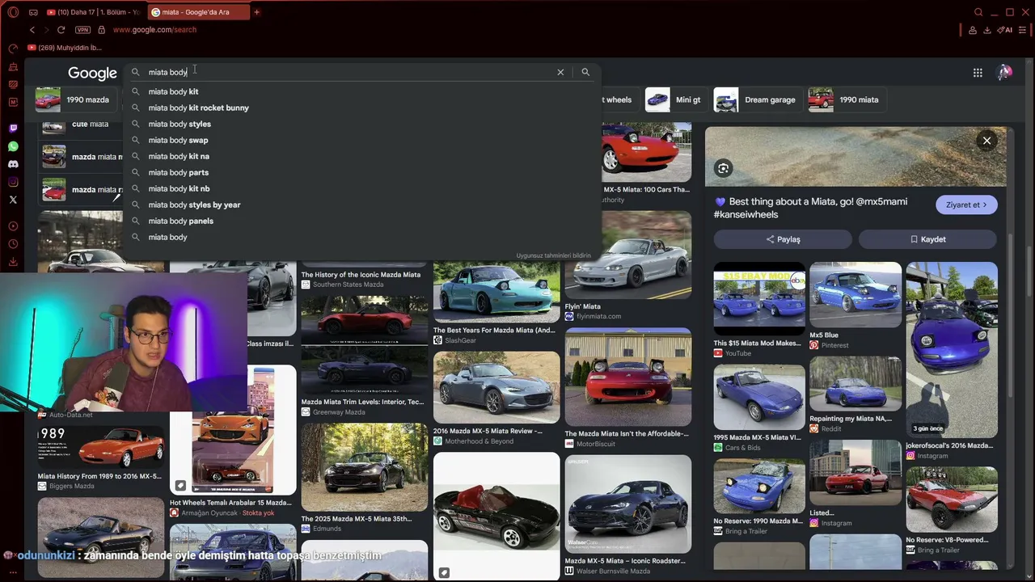The width and height of the screenshot is (1035, 582).
Task: Search this image with Google Lens icon
Action: 724,168
